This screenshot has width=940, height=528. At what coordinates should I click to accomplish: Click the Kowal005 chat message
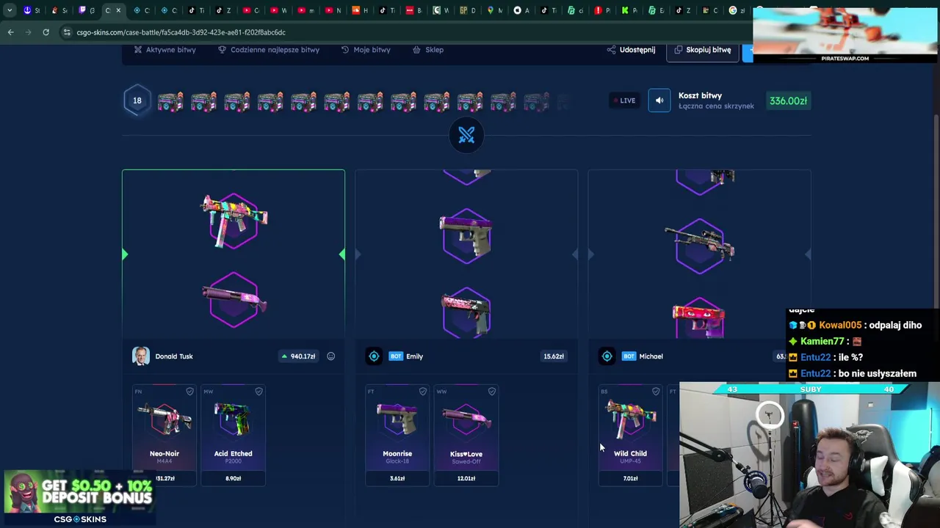point(856,325)
